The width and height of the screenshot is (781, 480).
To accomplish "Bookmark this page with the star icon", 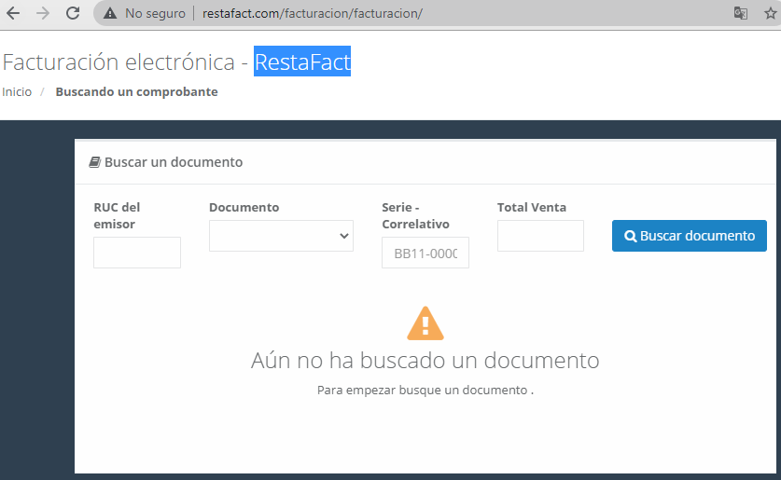I will tap(771, 13).
